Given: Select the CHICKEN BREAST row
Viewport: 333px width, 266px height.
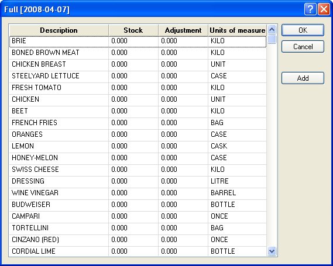Looking at the screenshot, I should point(138,64).
